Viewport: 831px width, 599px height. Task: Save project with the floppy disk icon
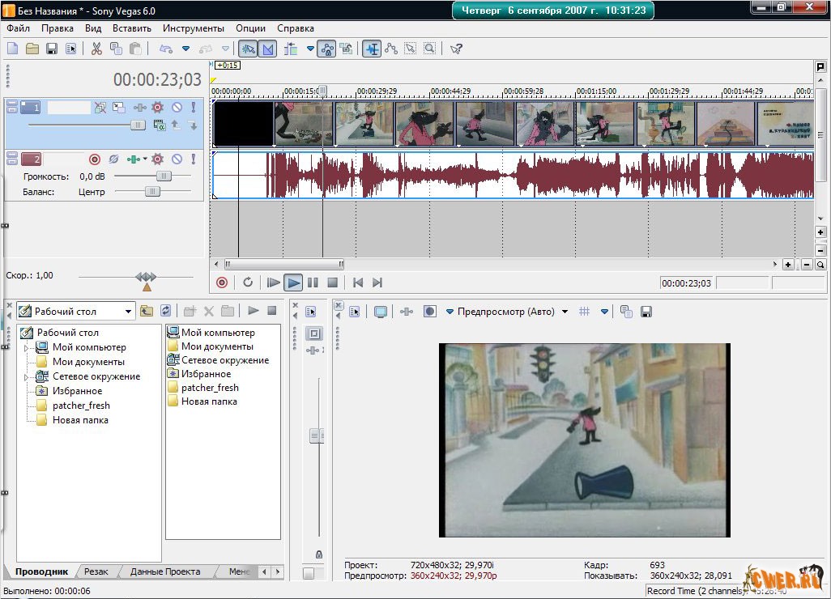(x=51, y=49)
